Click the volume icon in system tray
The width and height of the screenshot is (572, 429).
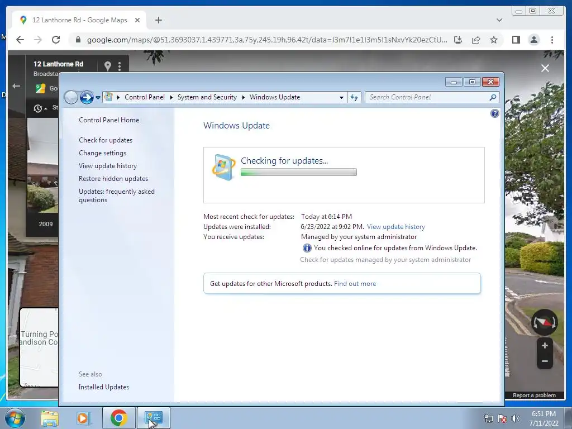[x=516, y=418]
